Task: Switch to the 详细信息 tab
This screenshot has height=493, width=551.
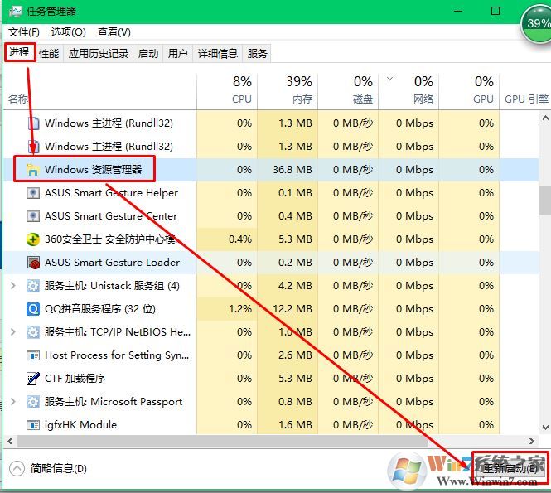Action: (218, 53)
